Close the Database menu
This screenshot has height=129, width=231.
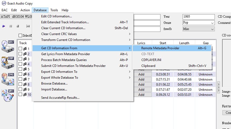[40, 10]
